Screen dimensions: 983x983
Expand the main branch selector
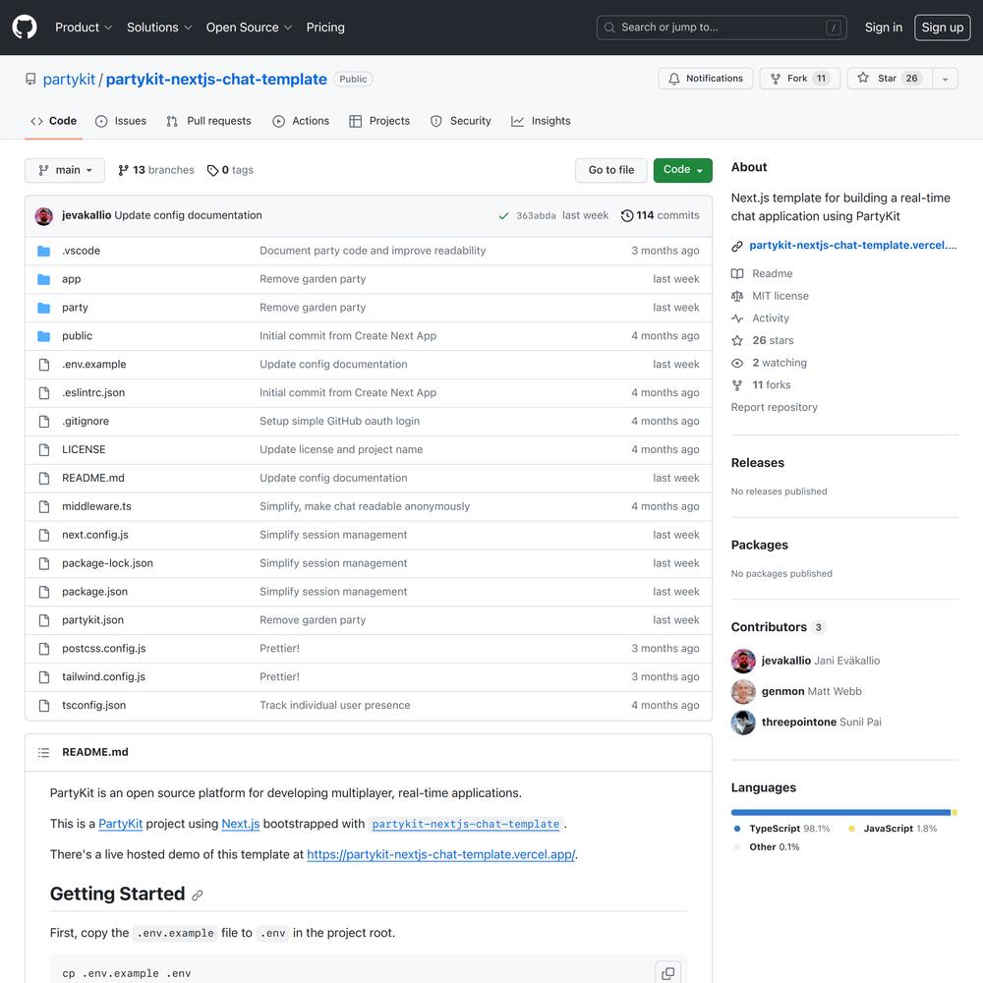65,170
